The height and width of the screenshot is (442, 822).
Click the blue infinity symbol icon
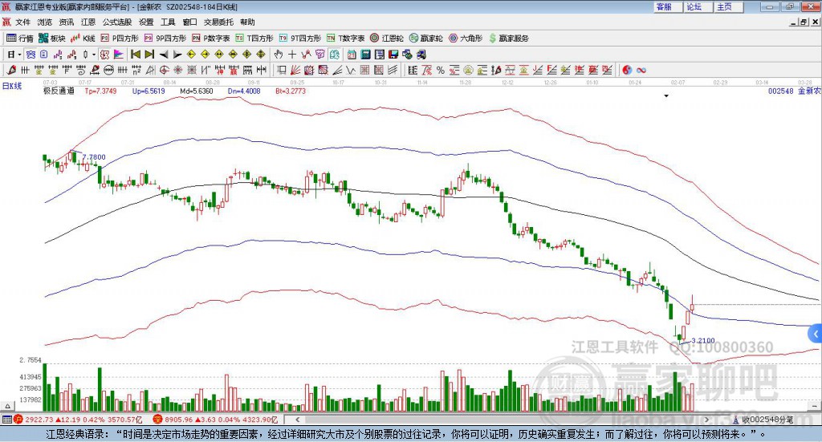[641, 70]
